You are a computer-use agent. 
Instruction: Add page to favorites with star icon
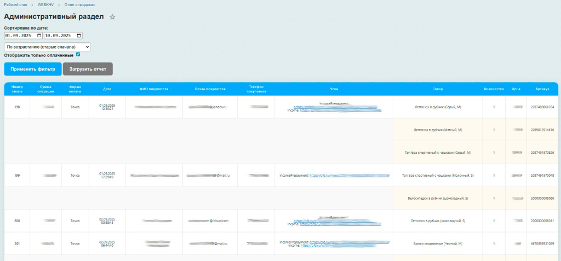click(112, 17)
